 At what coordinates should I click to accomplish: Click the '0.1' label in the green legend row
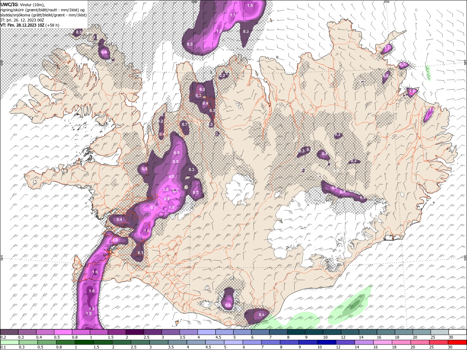(x=3, y=347)
